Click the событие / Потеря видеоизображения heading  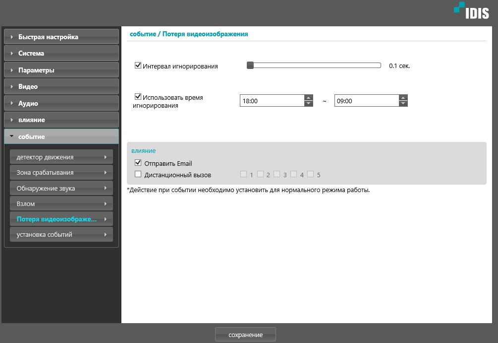(189, 34)
